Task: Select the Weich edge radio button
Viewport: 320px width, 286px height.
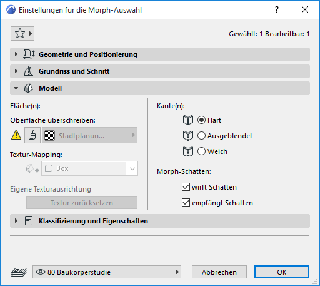Action: pos(201,151)
